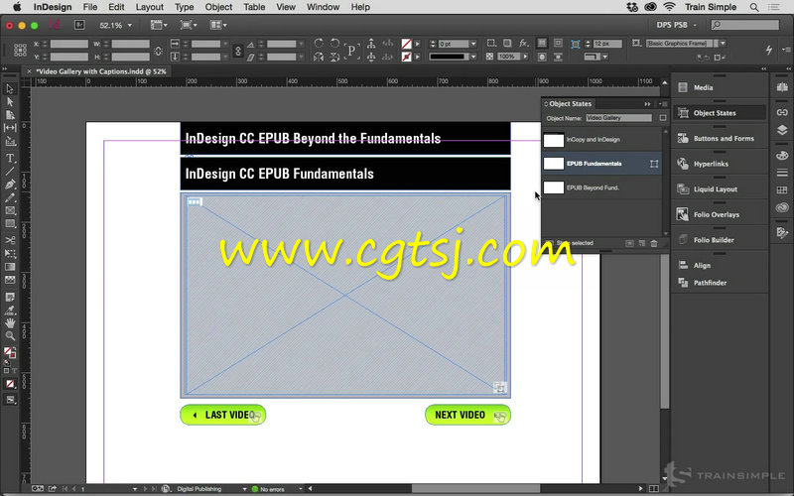Select the Gradient Swatch tool
Screen dimensions: 794x496
coord(10,267)
